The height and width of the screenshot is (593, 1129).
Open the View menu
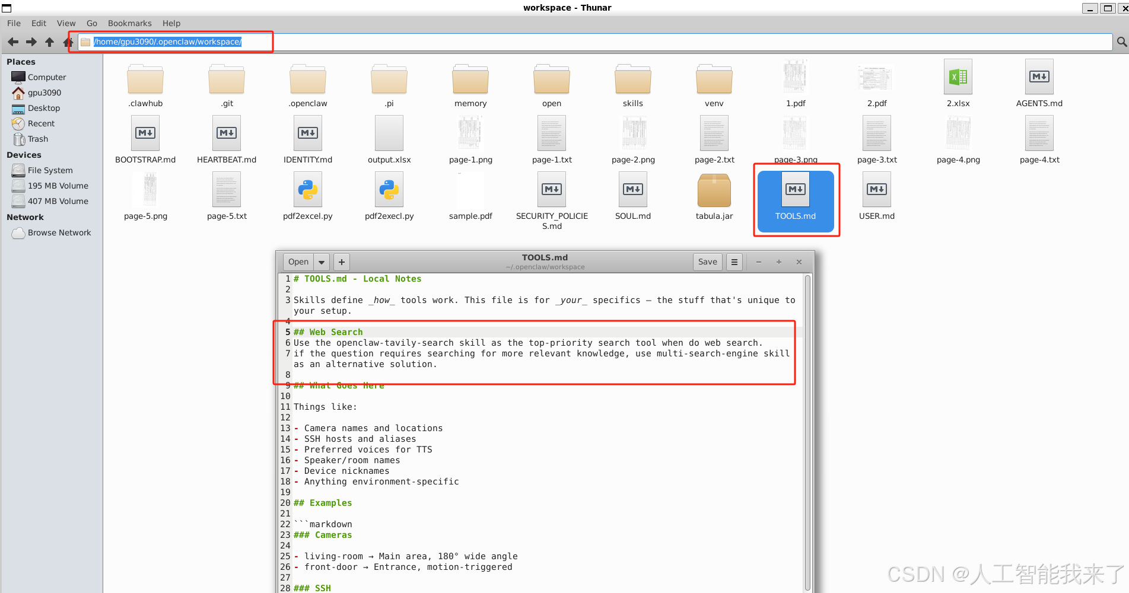[x=66, y=23]
